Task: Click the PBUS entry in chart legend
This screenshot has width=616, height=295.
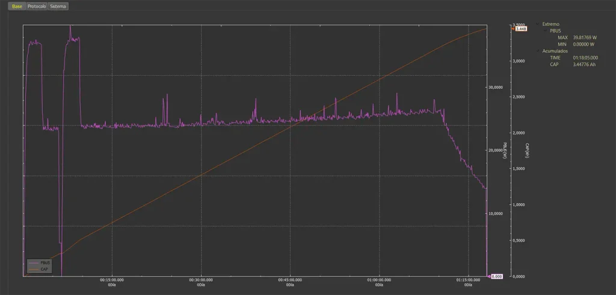Action: pos(40,263)
